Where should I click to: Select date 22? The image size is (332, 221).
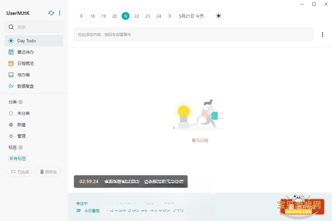click(x=136, y=16)
